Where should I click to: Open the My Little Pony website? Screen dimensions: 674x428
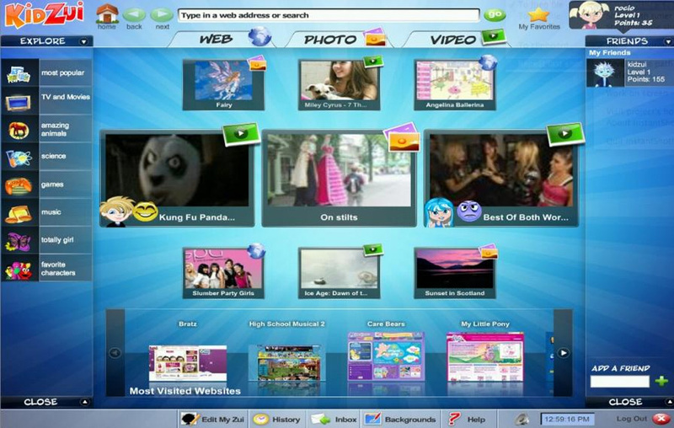tap(485, 356)
